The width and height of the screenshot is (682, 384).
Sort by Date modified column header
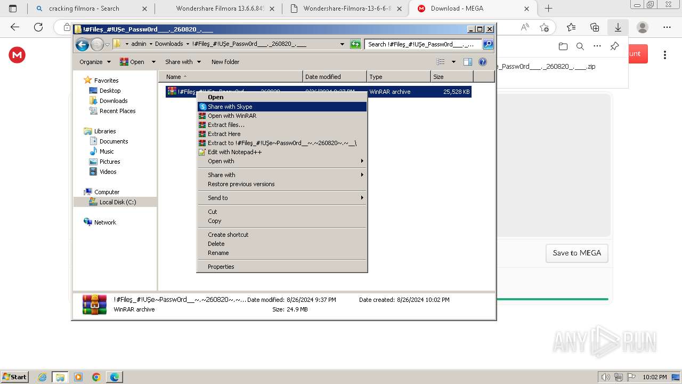(x=335, y=77)
